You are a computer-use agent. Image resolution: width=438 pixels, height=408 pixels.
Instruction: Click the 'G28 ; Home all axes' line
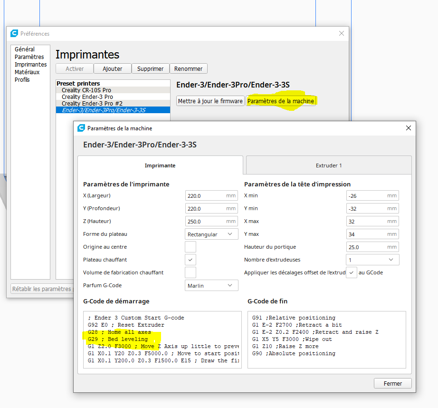pyautogui.click(x=119, y=332)
